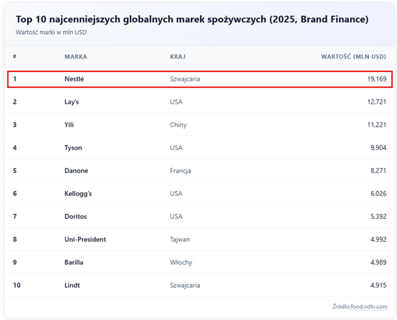Select the Danone brand cell

pyautogui.click(x=76, y=170)
